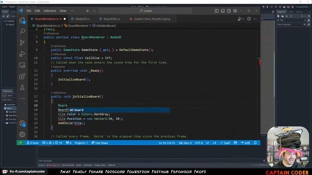Image resolution: width=312 pixels, height=175 pixels.
Task: Open the Search view in activity bar
Action: coord(22,31)
